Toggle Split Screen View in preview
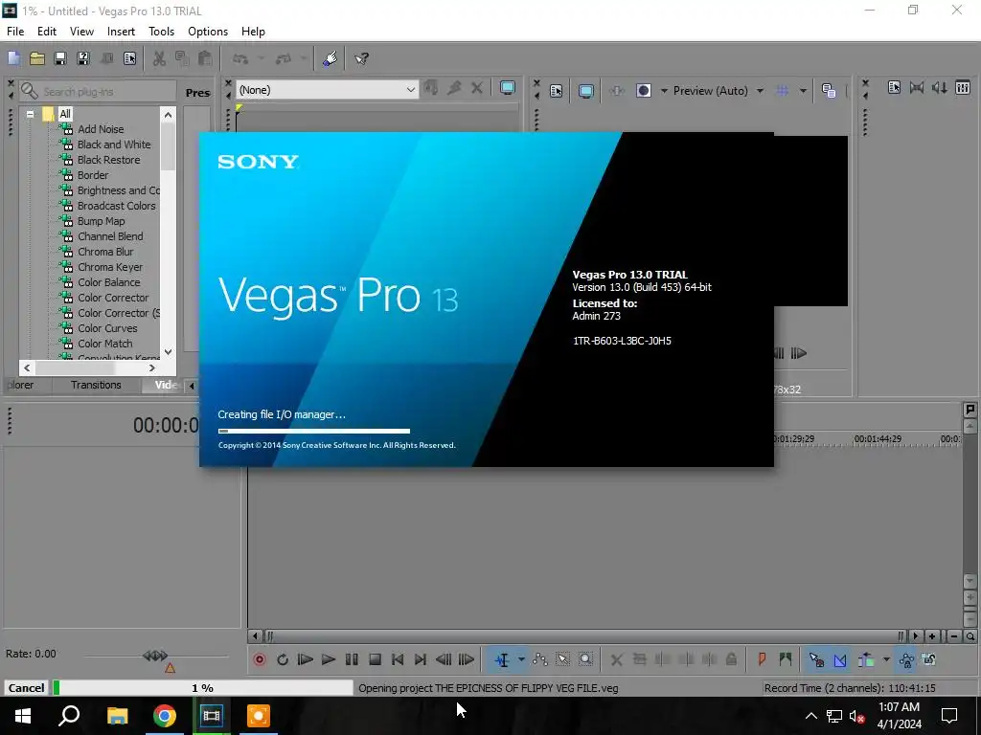Screen dimensions: 981x735 643,91
